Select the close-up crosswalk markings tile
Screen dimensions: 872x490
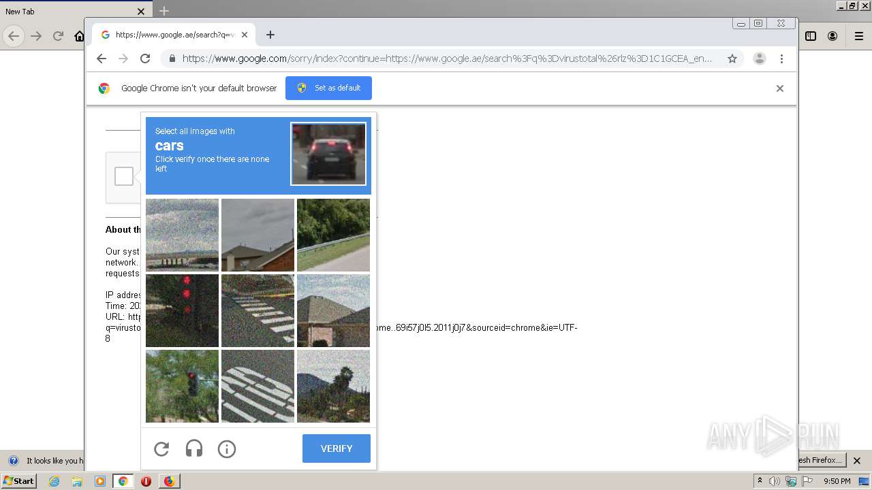coord(258,386)
